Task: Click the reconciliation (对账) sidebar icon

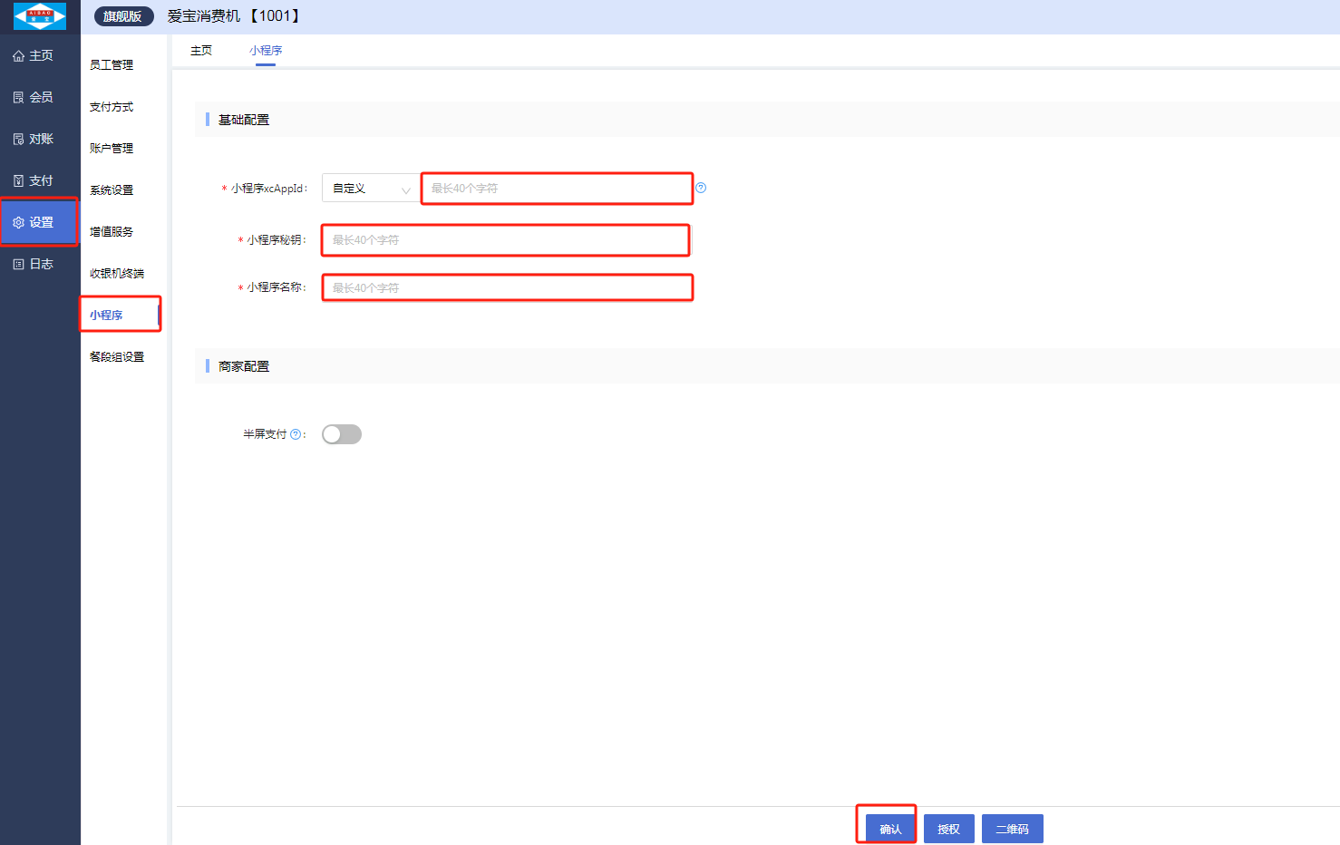Action: coord(18,140)
